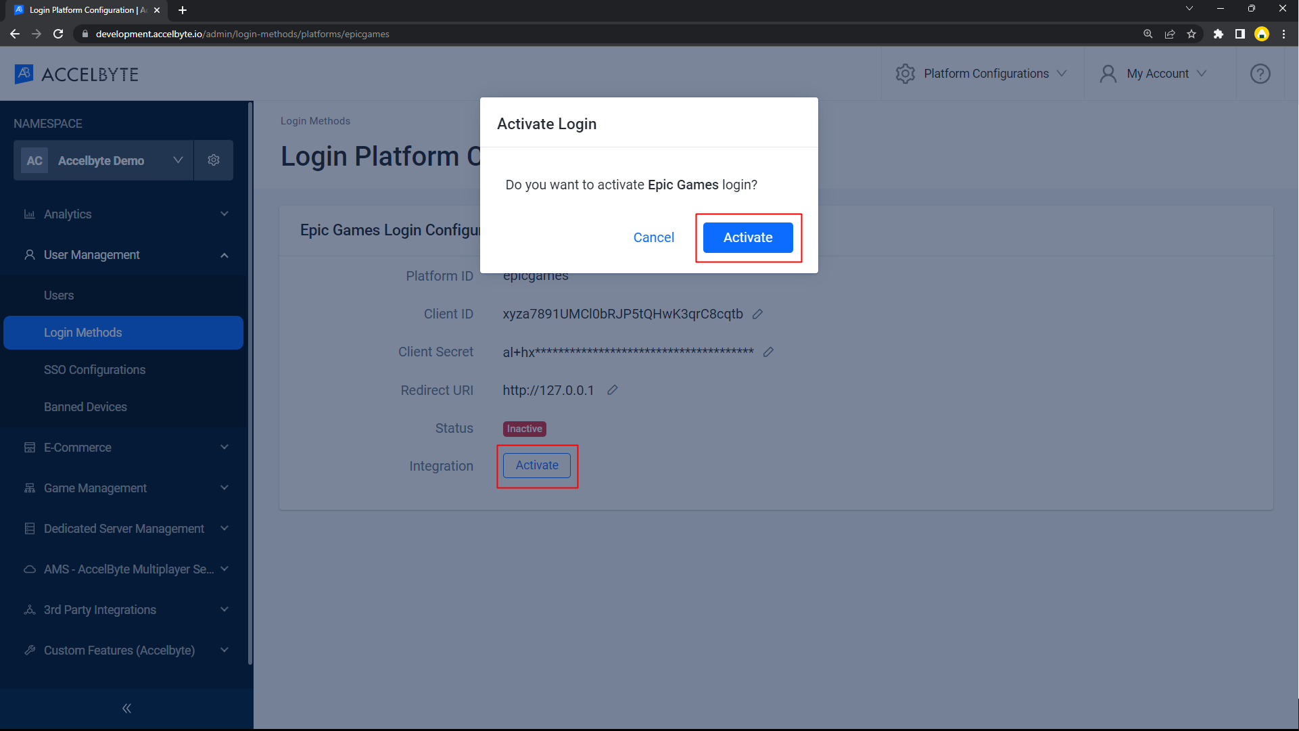Open the browser extensions puzzle icon
The width and height of the screenshot is (1299, 731).
point(1219,34)
